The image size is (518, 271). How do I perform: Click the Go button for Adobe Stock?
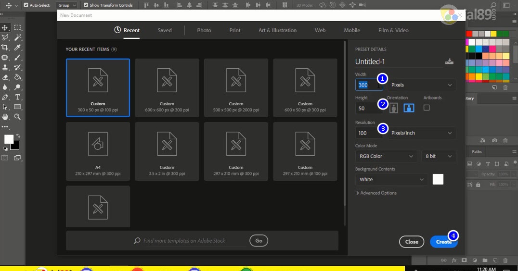(x=259, y=241)
